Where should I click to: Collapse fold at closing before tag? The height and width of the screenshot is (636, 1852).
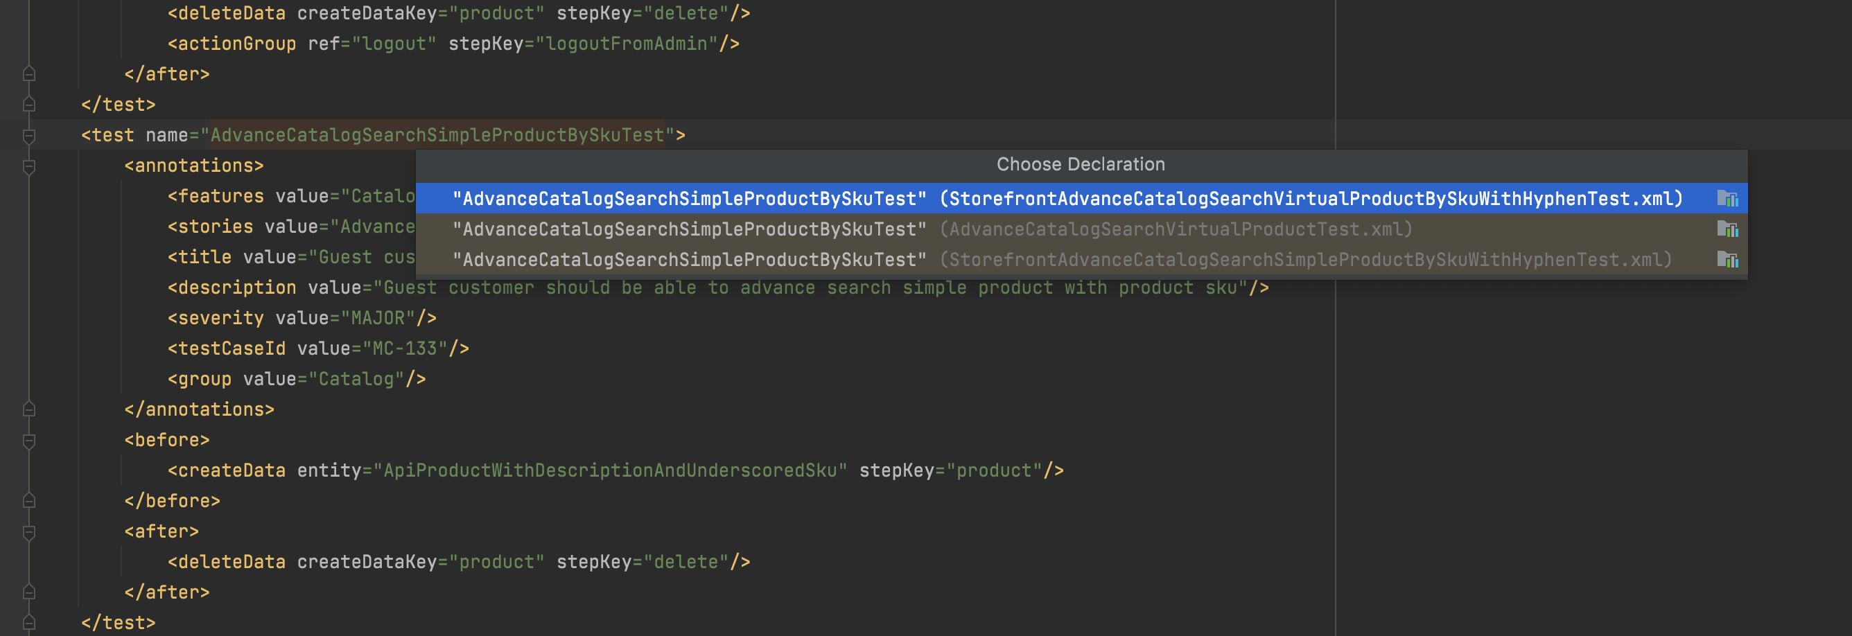click(x=28, y=500)
